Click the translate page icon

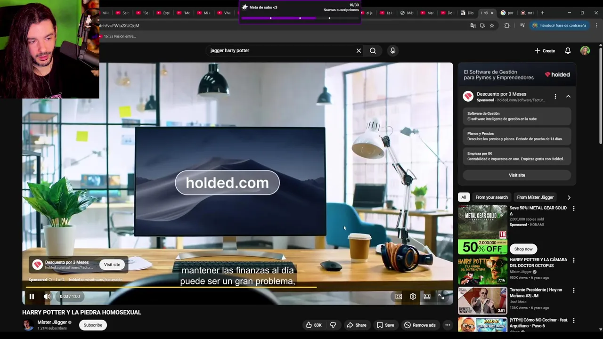(473, 25)
